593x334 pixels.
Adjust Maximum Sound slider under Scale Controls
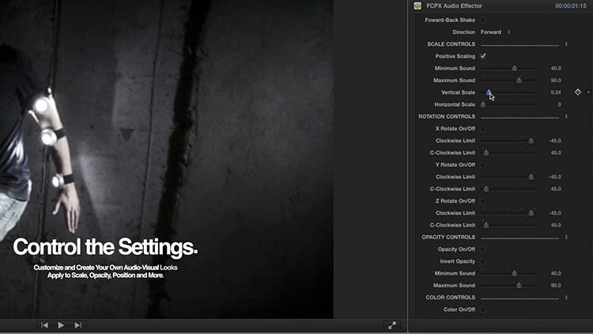pyautogui.click(x=519, y=80)
